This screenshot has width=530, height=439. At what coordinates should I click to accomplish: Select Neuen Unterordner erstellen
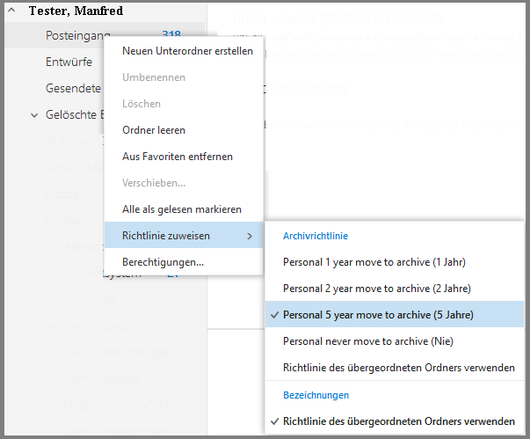coord(187,51)
